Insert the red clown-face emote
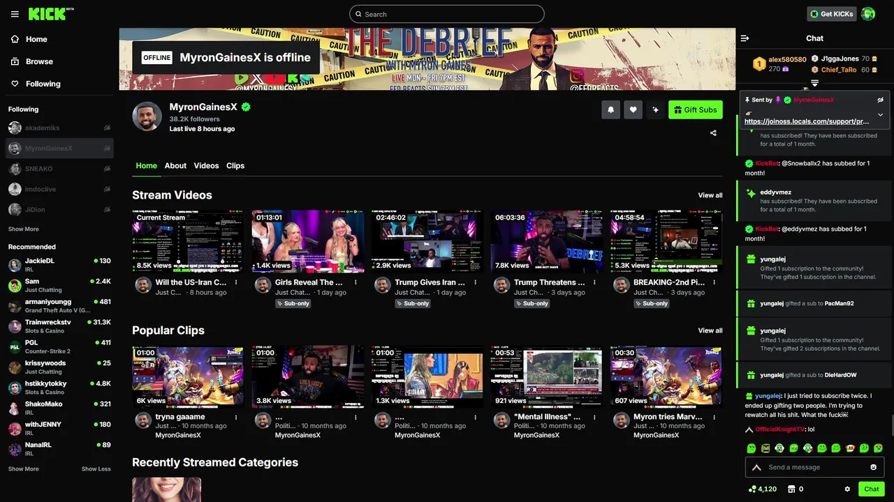Image resolution: width=894 pixels, height=502 pixels. coord(850,448)
